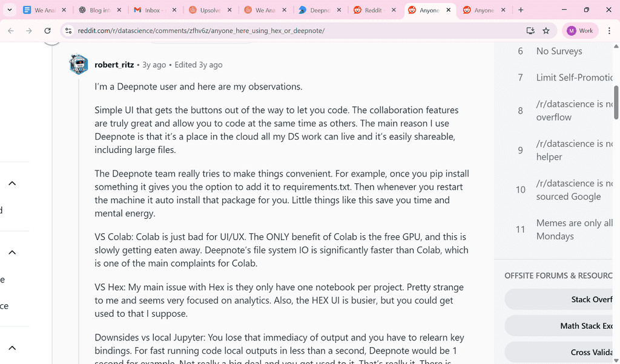The image size is (620, 364).
Task: Open robert_ritz's profile link
Action: click(x=114, y=64)
